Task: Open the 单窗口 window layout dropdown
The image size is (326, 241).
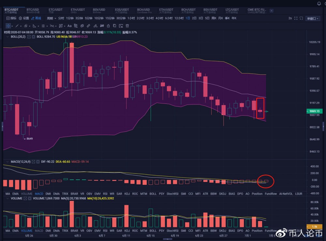Action: click(313, 18)
